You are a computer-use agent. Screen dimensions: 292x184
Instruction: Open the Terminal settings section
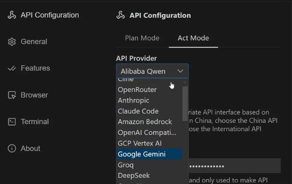point(28,122)
